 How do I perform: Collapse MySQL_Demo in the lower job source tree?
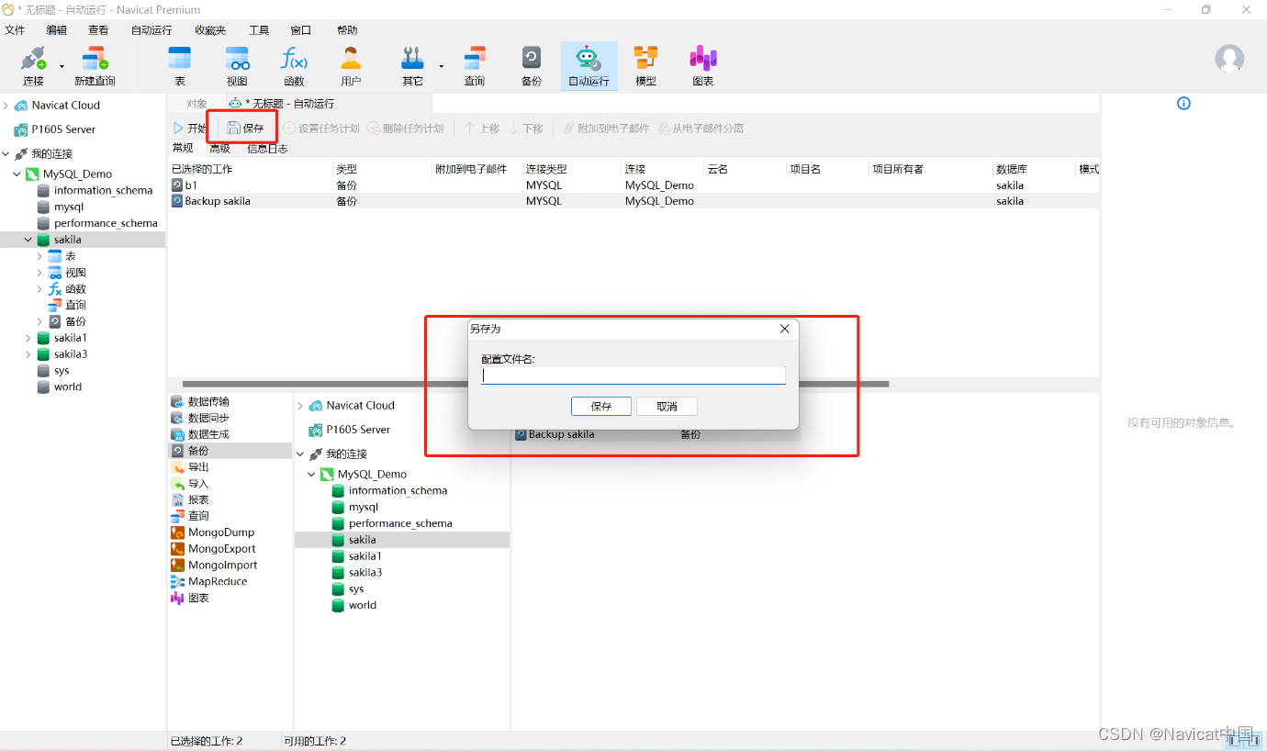(311, 475)
